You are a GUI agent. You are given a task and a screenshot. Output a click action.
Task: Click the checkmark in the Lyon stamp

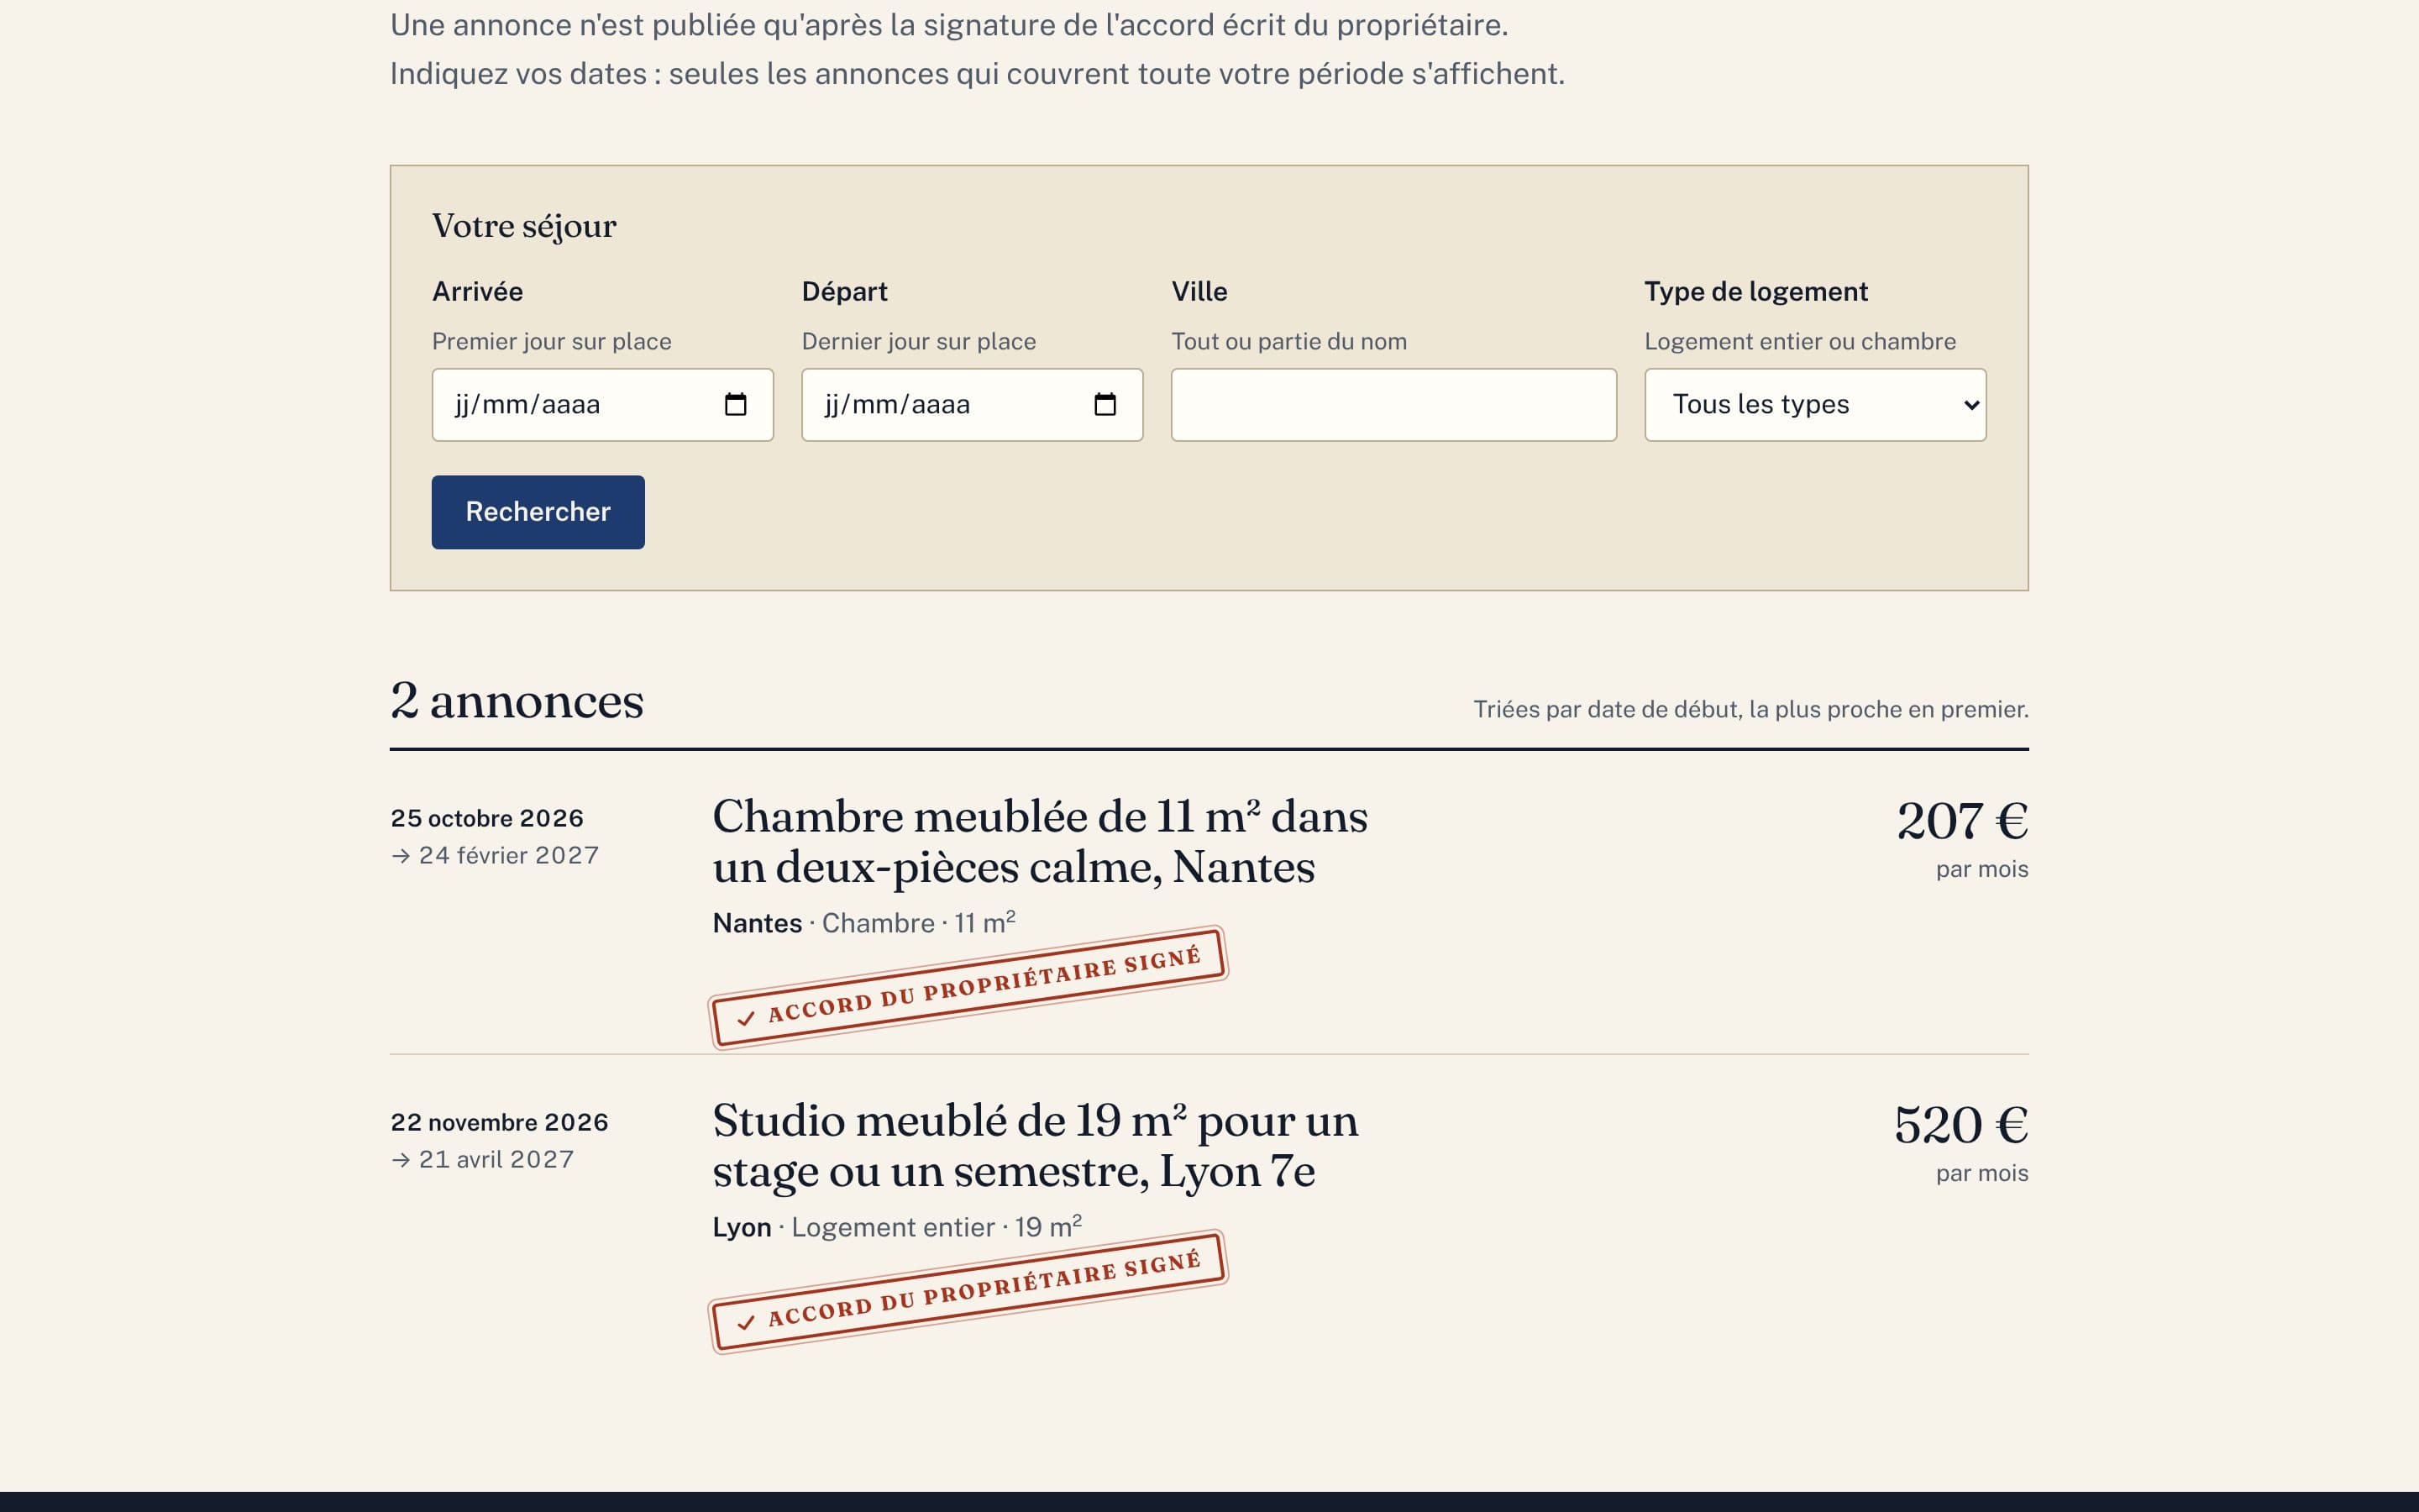(x=746, y=1323)
